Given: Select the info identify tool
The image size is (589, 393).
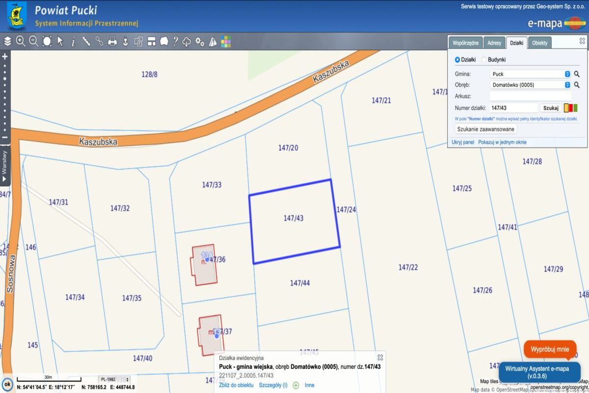Looking at the screenshot, I should [73, 41].
